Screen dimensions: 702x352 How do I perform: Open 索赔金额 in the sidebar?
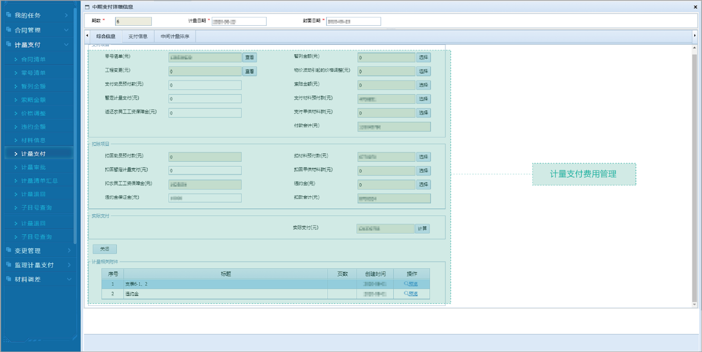(33, 100)
